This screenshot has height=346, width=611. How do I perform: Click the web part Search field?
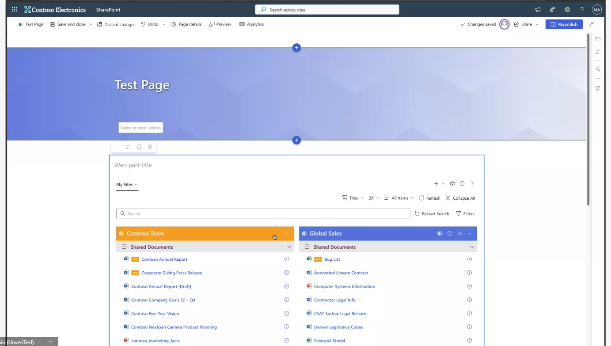pyautogui.click(x=263, y=213)
